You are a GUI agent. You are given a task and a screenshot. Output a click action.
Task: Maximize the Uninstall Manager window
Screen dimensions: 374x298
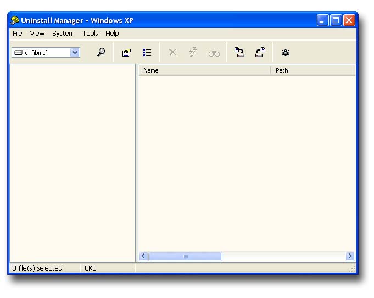[x=336, y=20]
